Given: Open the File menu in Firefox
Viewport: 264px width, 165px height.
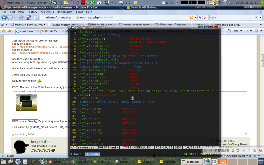Looking at the screenshot, I should 4,12.
